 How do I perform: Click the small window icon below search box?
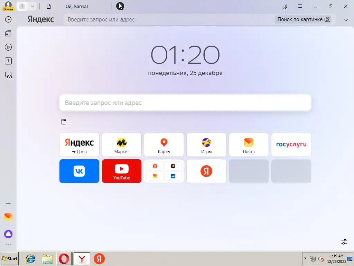pos(64,122)
